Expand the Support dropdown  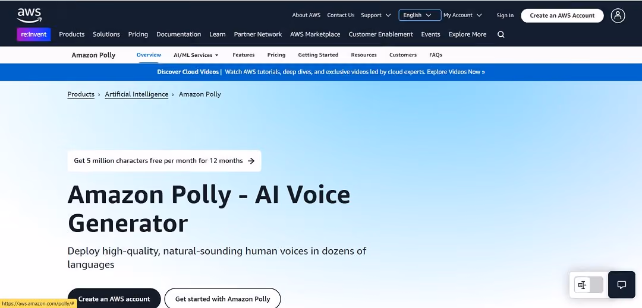[376, 15]
